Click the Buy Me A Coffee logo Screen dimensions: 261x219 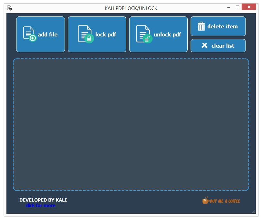tap(221, 200)
